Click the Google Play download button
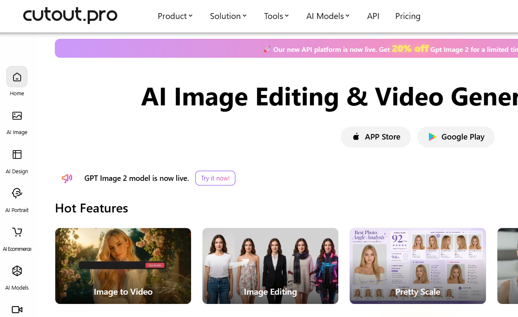This screenshot has width=518, height=317. tap(456, 137)
